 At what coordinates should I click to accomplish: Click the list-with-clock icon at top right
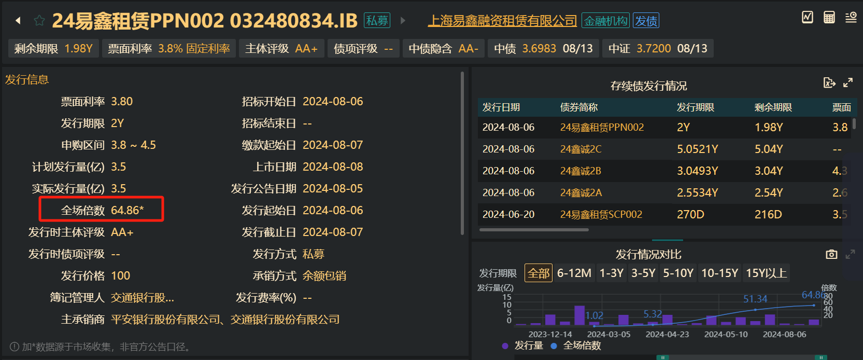(x=851, y=17)
